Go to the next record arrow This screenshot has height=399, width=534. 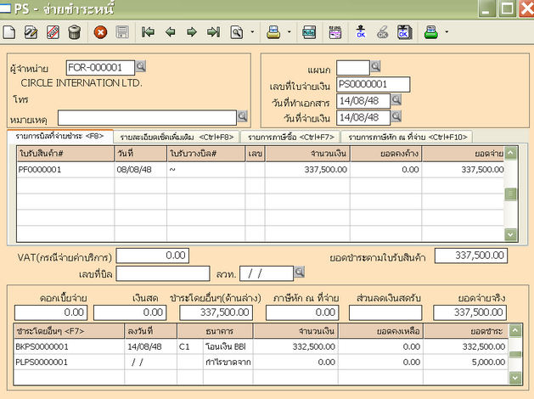[191, 33]
